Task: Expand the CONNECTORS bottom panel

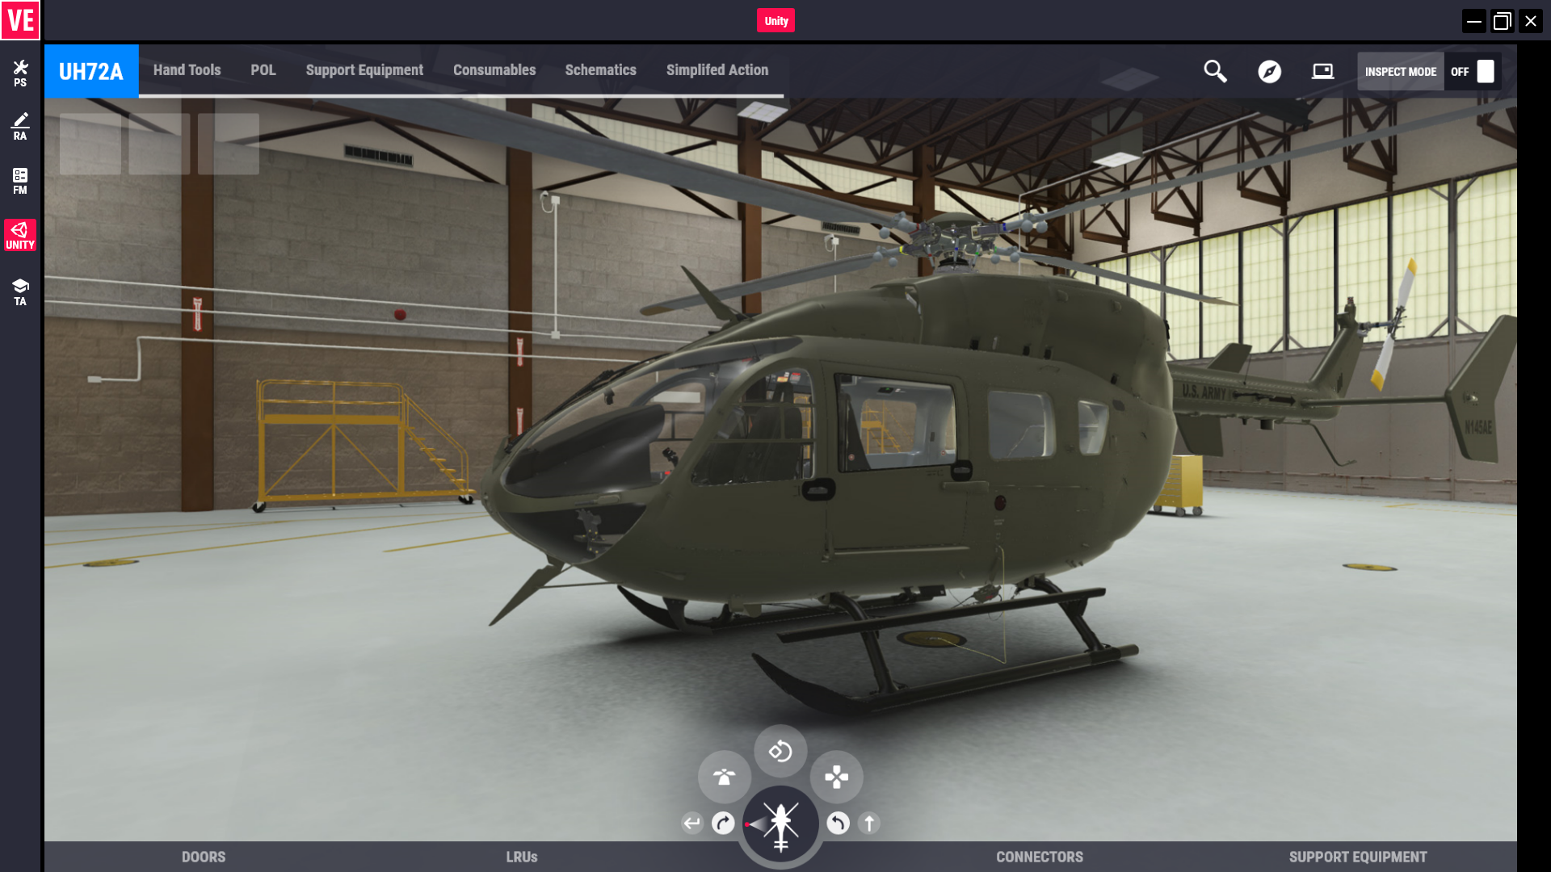Action: (1039, 857)
